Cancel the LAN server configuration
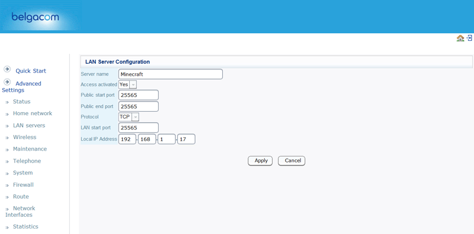Viewport: 474px width, 234px height. (292, 161)
